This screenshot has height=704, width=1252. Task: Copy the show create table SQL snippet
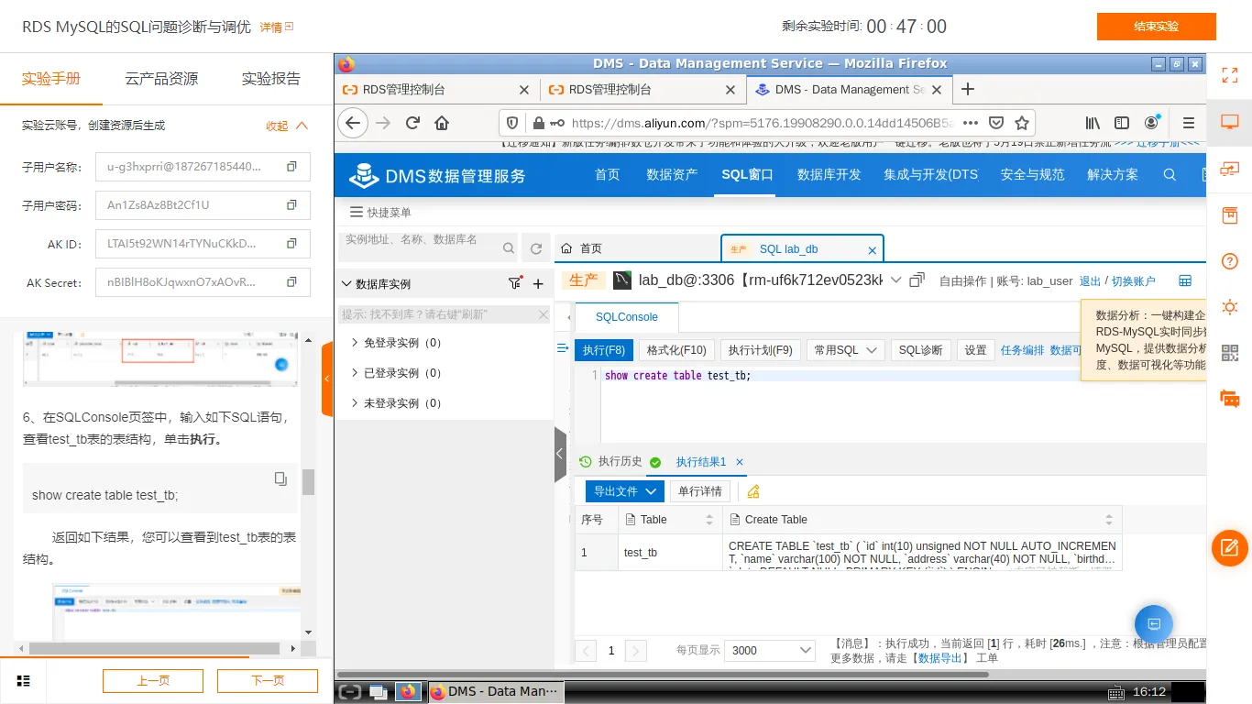280,478
